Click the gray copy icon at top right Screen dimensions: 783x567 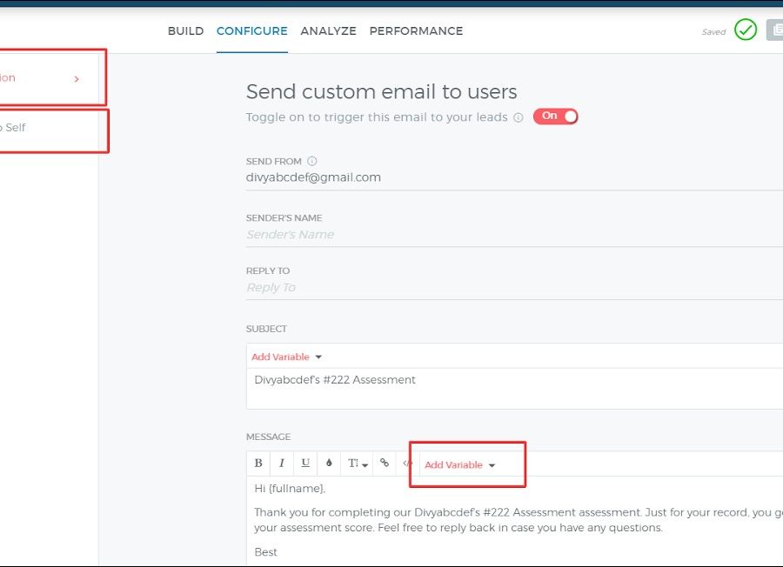(x=775, y=30)
